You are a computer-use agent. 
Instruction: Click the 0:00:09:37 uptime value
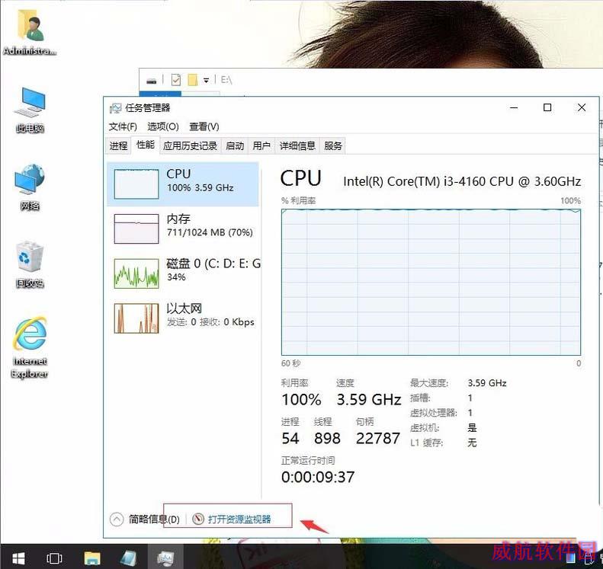[318, 477]
